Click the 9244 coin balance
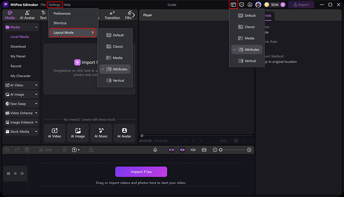This screenshot has height=197, width=344. pos(275,5)
